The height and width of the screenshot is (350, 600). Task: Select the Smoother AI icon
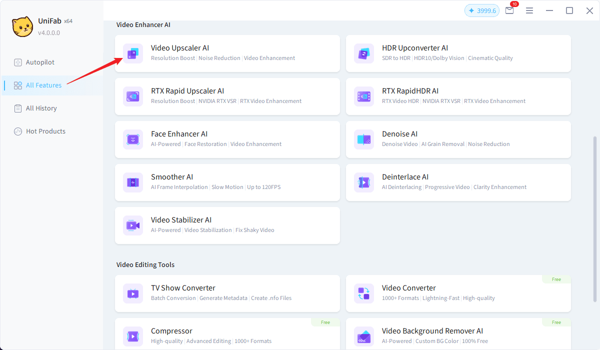(133, 182)
